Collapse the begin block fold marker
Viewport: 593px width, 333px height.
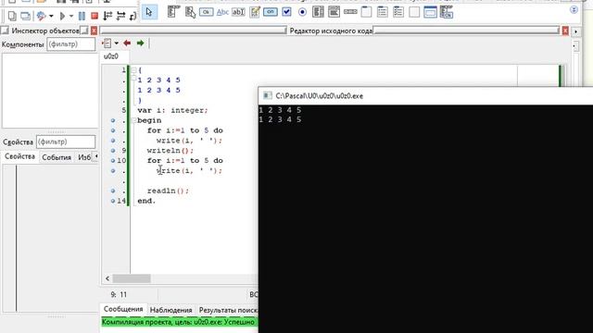pos(133,120)
